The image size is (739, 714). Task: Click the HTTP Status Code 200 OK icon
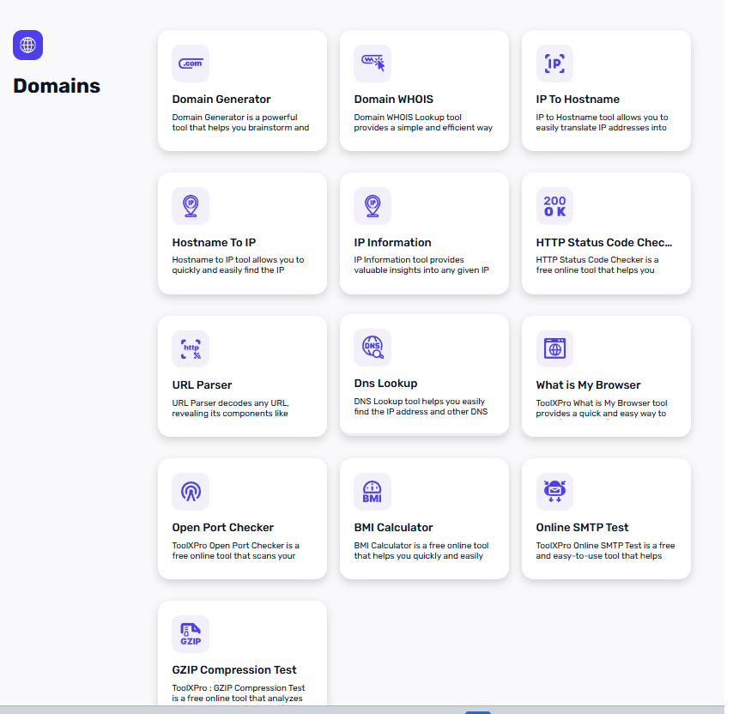(x=554, y=206)
